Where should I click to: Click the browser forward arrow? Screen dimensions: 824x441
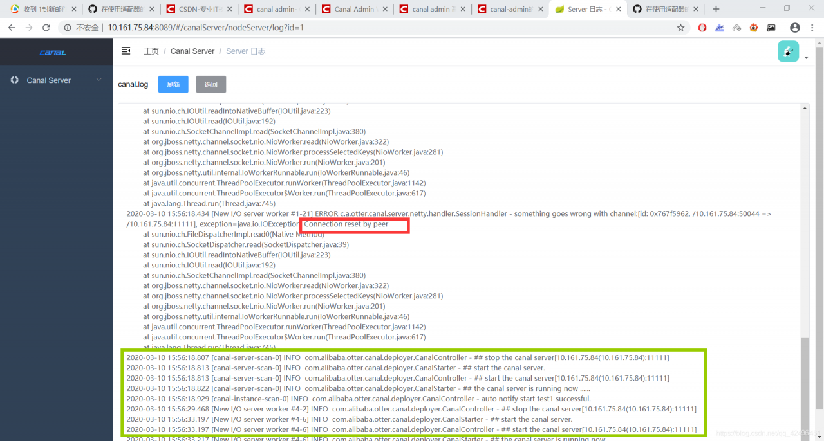pos(29,28)
